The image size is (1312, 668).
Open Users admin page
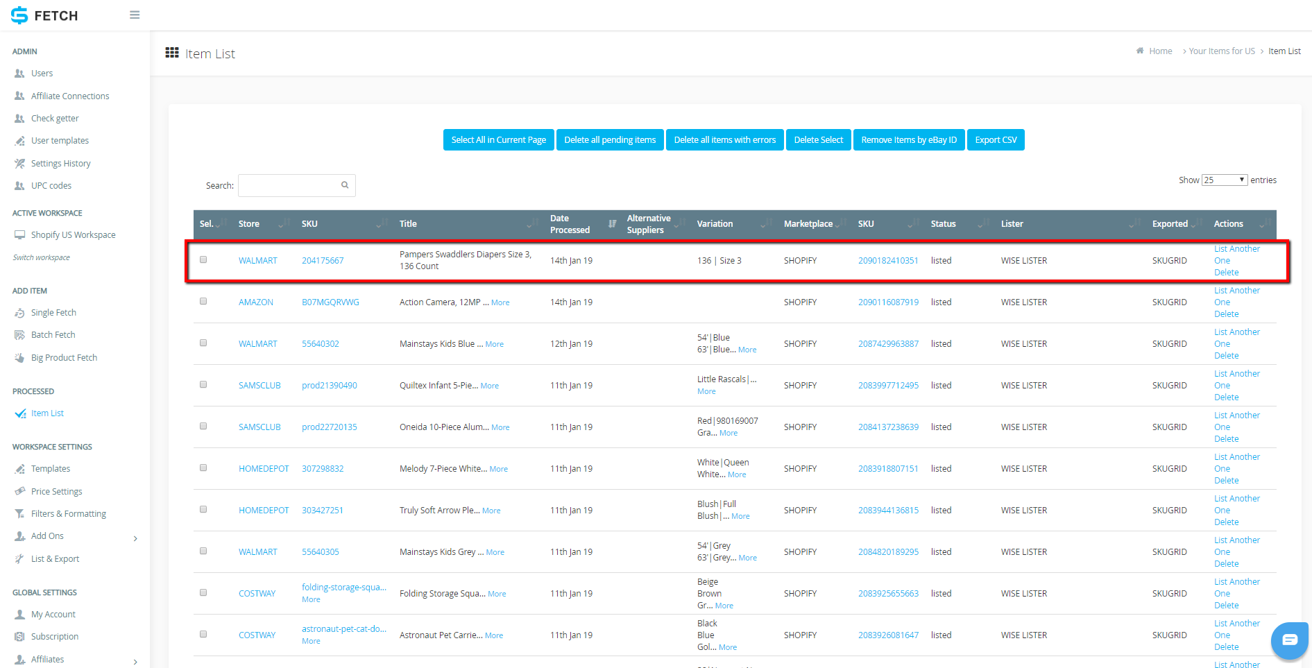pyautogui.click(x=42, y=74)
